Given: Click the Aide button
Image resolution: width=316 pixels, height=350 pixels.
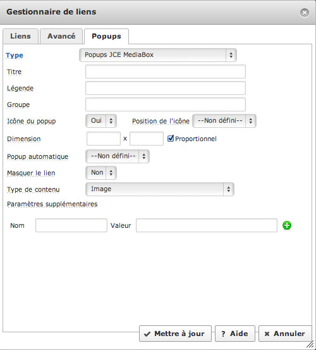Looking at the screenshot, I should point(235,334).
